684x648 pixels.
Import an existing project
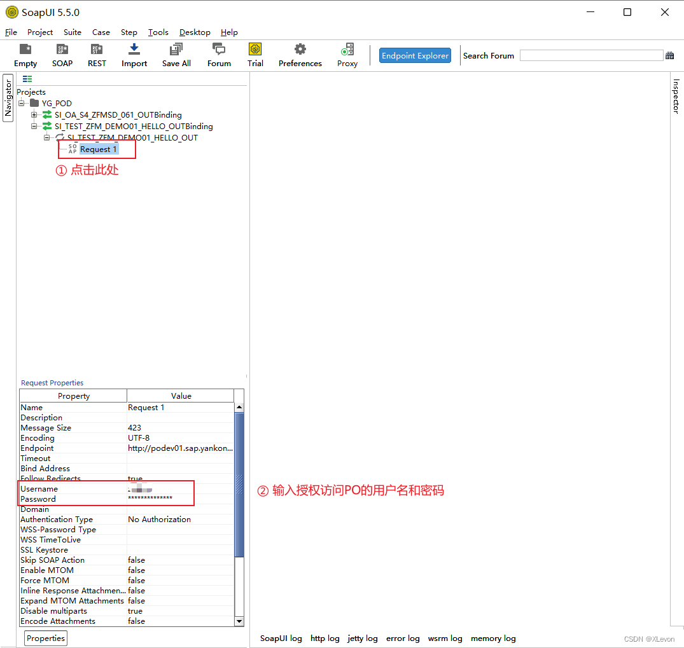click(134, 54)
